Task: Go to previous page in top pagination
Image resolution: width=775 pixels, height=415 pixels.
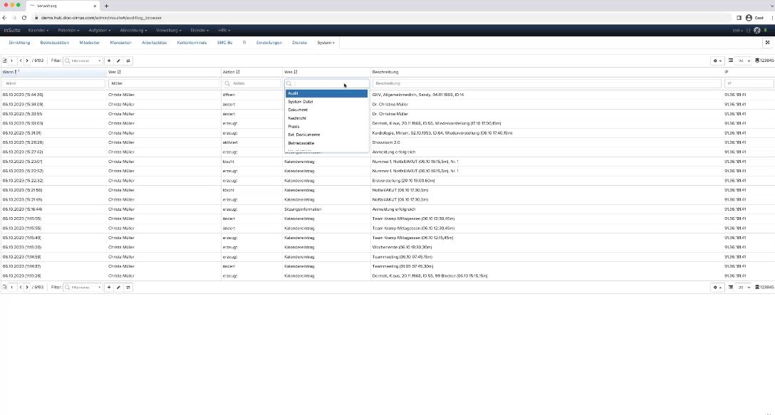Action: pos(21,61)
